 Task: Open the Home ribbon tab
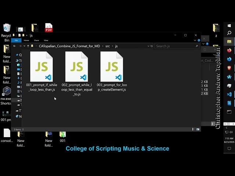pyautogui.click(x=26, y=40)
